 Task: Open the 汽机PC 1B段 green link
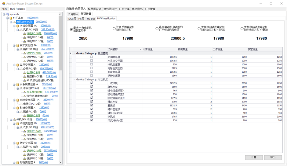coord(34,33)
